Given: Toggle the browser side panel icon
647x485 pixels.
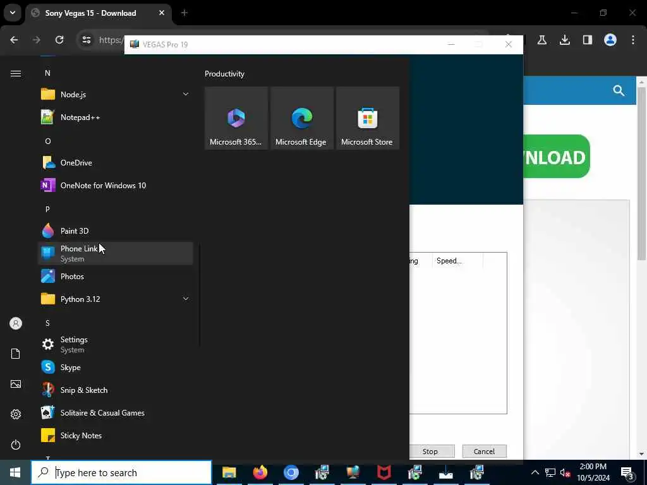Looking at the screenshot, I should coord(587,40).
